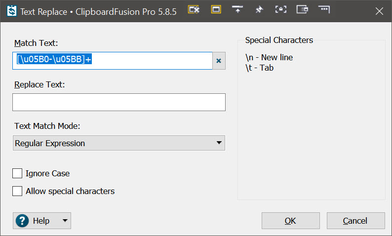Focus the Replace Text input box
Viewport: 392px width, 236px height.
pyautogui.click(x=118, y=102)
